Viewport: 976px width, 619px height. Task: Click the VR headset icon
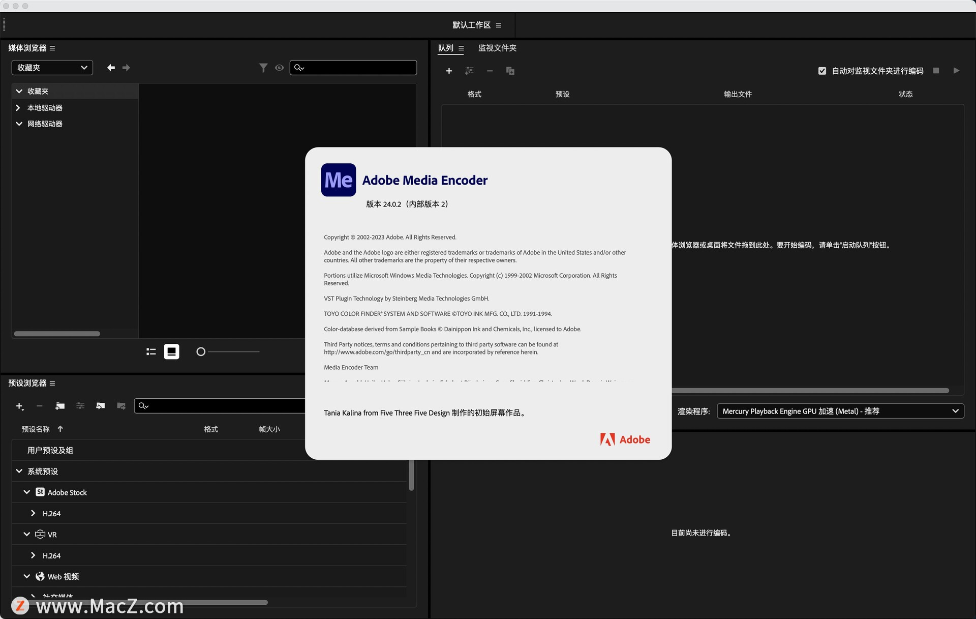40,534
